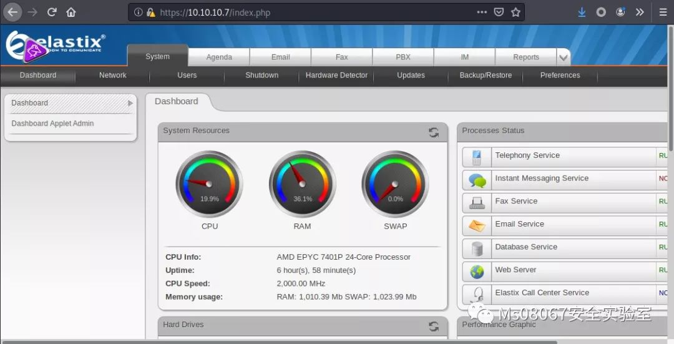Switch to the System tab
The height and width of the screenshot is (344, 674).
tap(157, 56)
